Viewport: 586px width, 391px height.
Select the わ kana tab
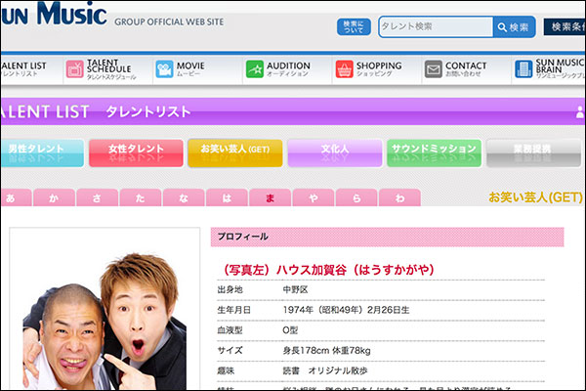399,198
